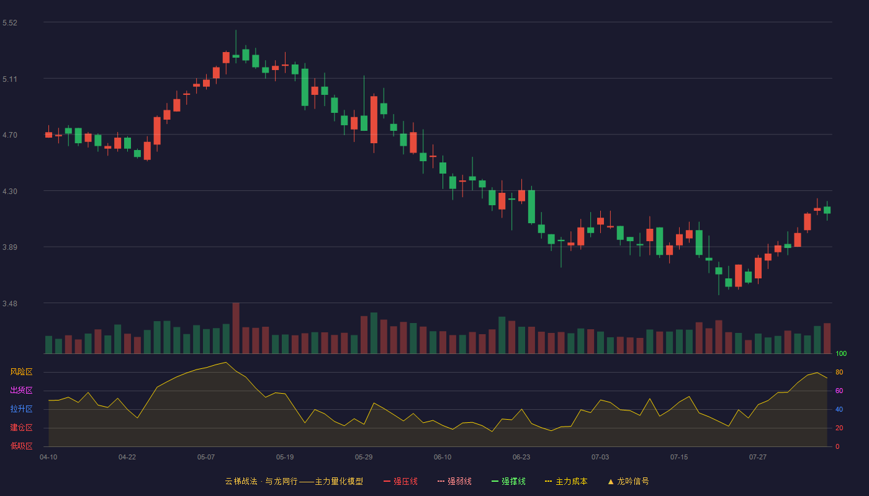Click the 80 indicator scale label
Screen dimensions: 869x496
tap(839, 373)
